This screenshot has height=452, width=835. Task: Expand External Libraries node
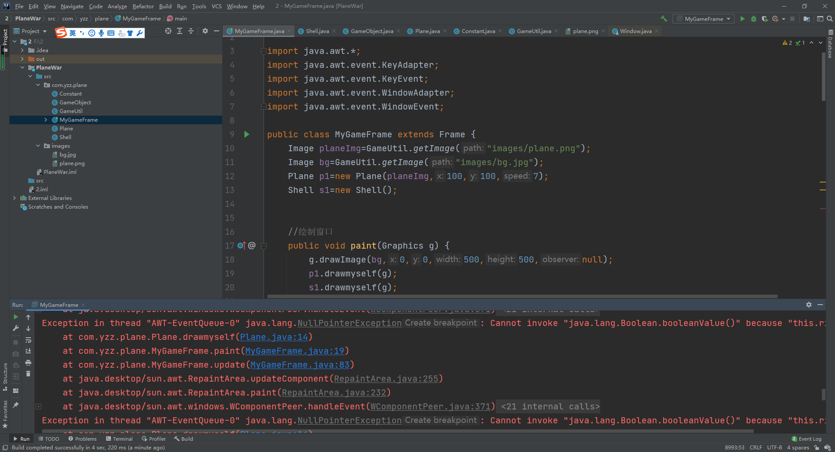[x=14, y=198]
